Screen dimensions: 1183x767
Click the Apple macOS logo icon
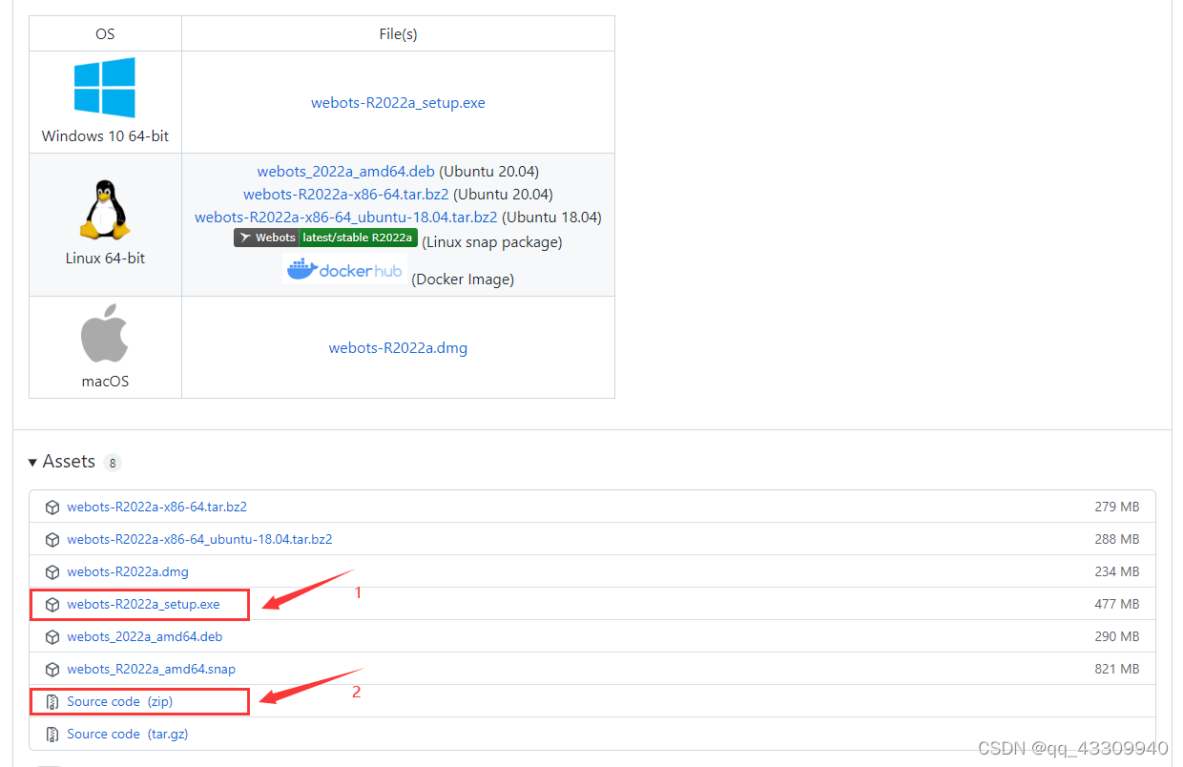click(x=105, y=334)
